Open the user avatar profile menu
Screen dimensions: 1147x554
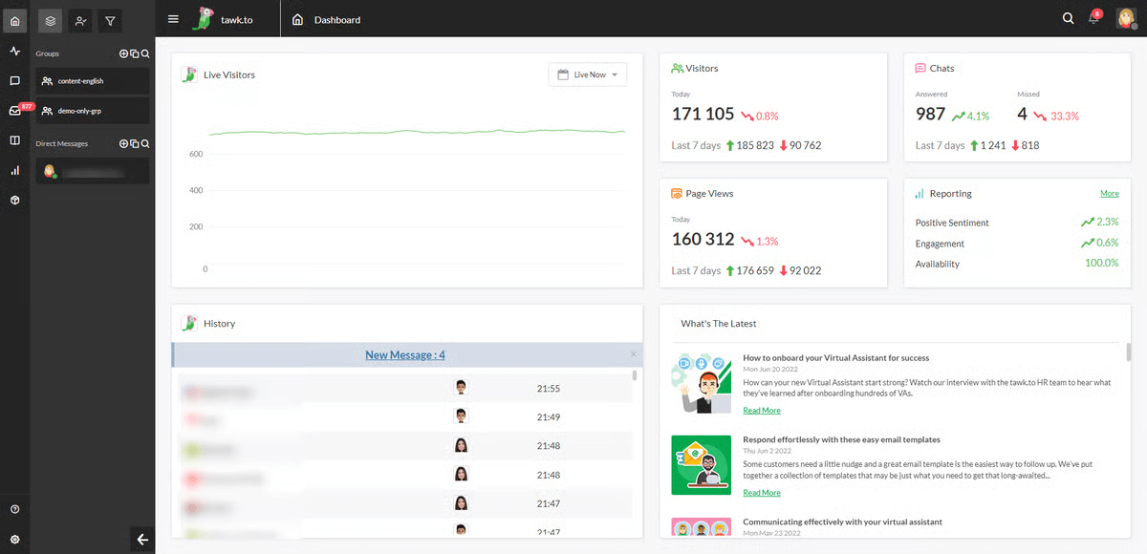tap(1125, 19)
